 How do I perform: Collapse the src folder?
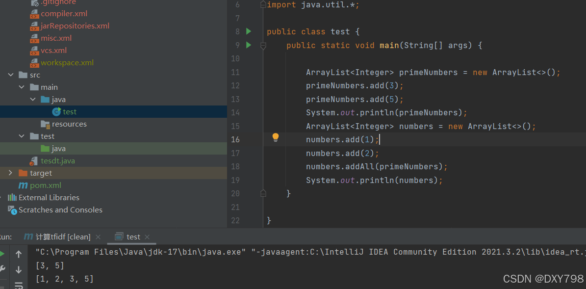(10, 75)
